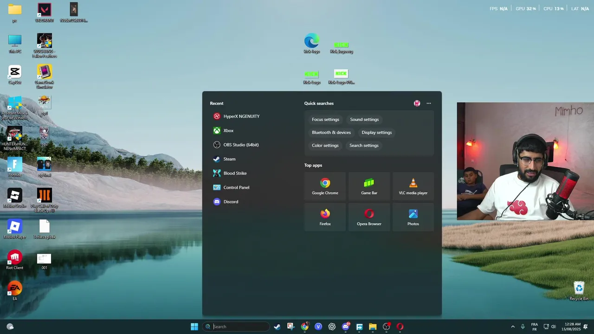This screenshot has height=334, width=594.
Task: Select the HUNTERxHUNTER NENxIMPACT shortcut
Action: point(15,139)
